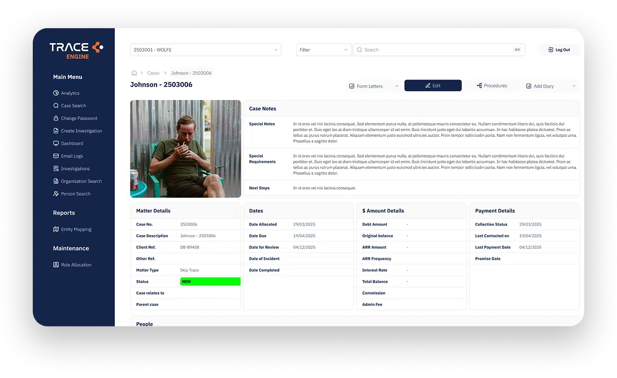Viewport: 617px width, 378px height.
Task: Click Matter Type value Skip Trace
Action: pyautogui.click(x=189, y=270)
